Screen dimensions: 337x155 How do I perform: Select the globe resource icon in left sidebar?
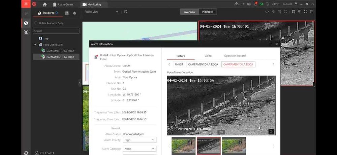[x=26, y=23]
